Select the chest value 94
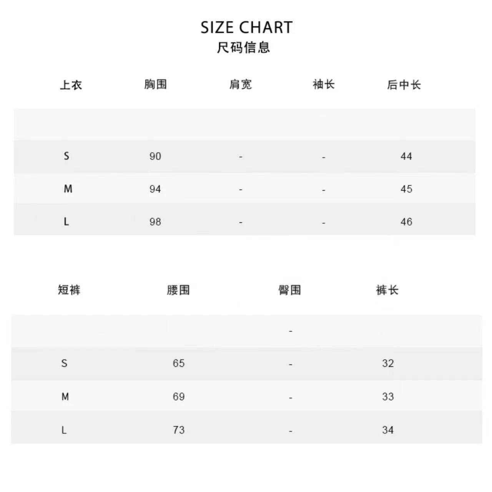Viewport: 492px width, 492px height. pos(155,189)
